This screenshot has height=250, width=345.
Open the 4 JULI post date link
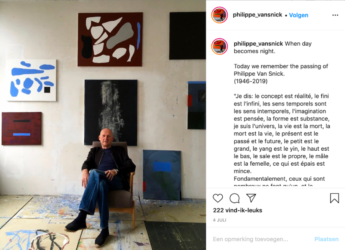pos(219,220)
